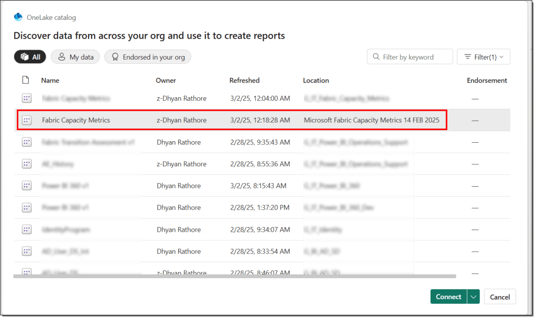The width and height of the screenshot is (536, 319).
Task: Expand the Connect button's split dropdown arrow
Action: click(x=473, y=297)
